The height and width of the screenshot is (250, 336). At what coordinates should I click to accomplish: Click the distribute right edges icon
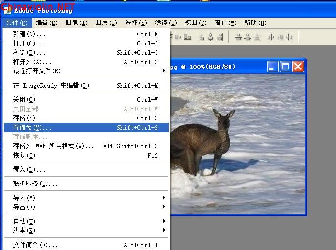tap(289, 37)
